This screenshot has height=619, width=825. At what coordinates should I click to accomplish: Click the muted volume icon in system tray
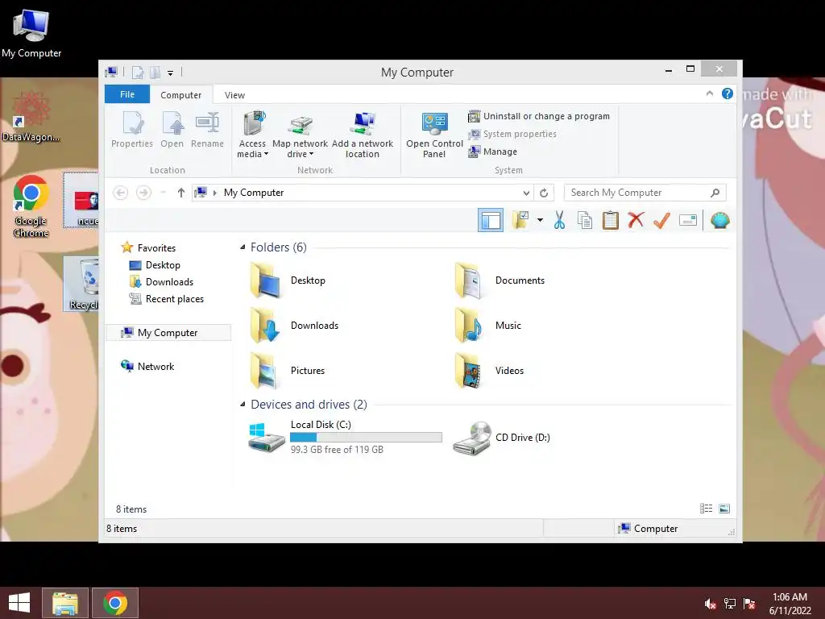[x=711, y=604]
